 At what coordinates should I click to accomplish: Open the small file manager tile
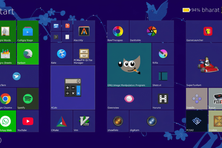pos(56,26)
